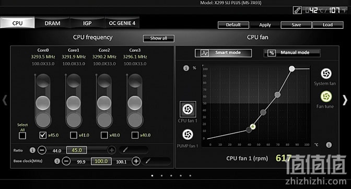351x189 pixels.
Task: Select the first page indicator dot
Action: point(152,175)
